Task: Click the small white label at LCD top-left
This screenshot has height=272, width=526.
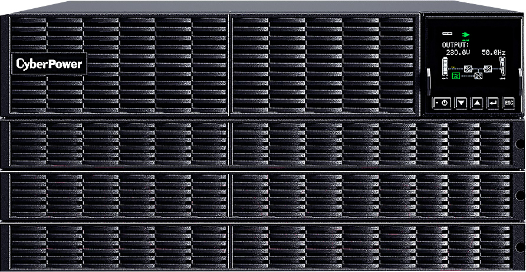Action: (x=446, y=34)
